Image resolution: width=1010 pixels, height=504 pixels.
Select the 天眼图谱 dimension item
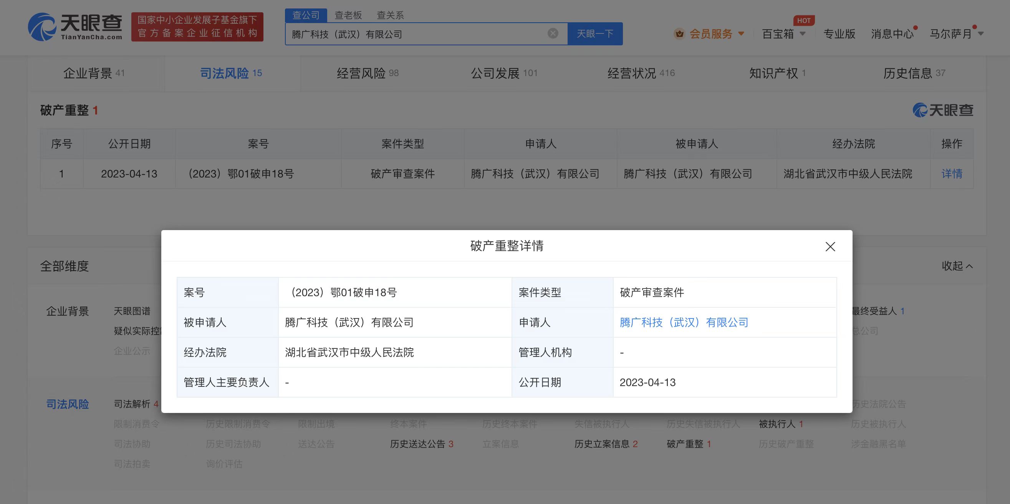pyautogui.click(x=132, y=311)
